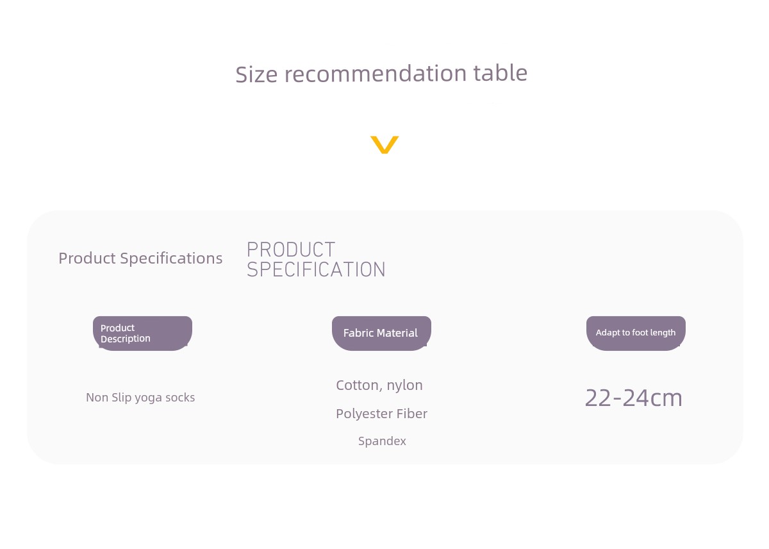Image resolution: width=769 pixels, height=549 pixels.
Task: Click the word 'Description' in purple badge
Action: pos(126,339)
